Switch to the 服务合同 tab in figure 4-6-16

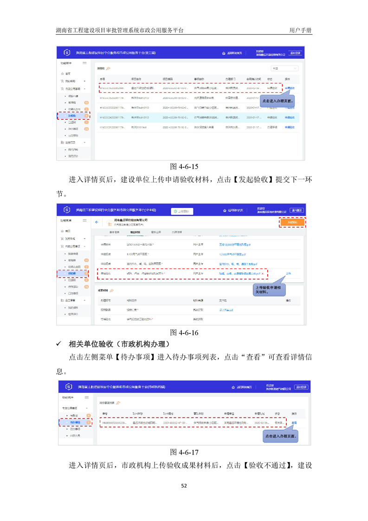[x=156, y=232]
